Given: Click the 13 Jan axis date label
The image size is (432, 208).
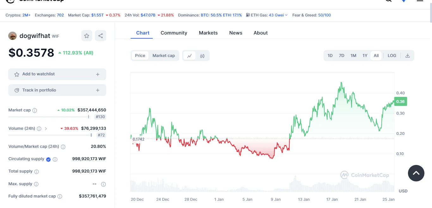Looking at the screenshot, I should coord(304,199).
